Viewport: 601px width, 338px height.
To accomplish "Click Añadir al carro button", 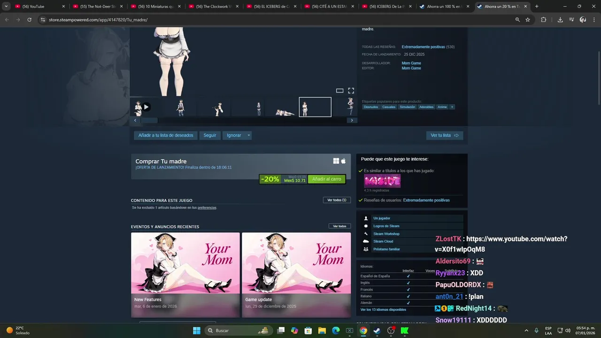I will click(x=327, y=179).
